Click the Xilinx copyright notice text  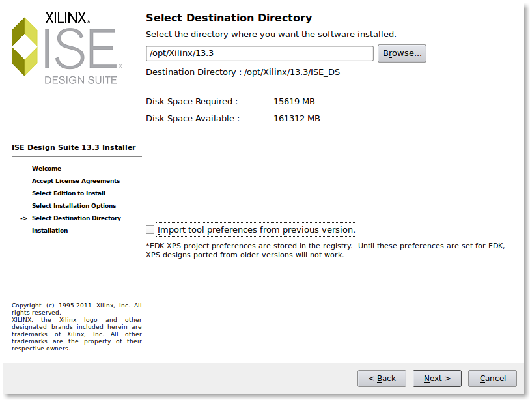pos(77,326)
